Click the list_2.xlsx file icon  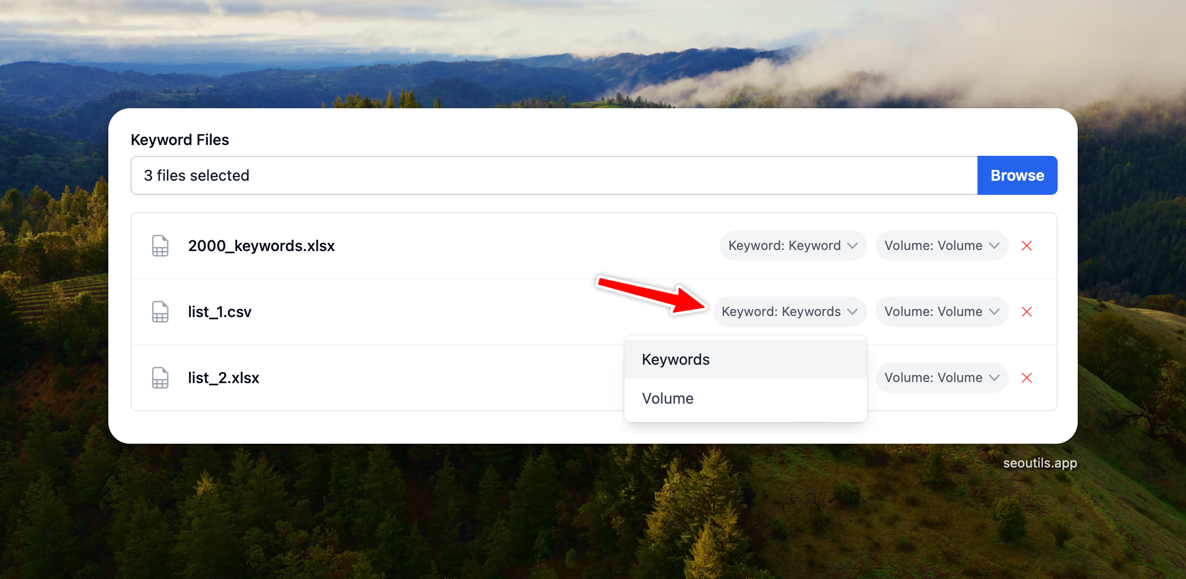(x=160, y=378)
